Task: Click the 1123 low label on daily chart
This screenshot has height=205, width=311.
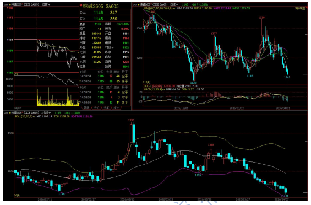Action: point(193,83)
